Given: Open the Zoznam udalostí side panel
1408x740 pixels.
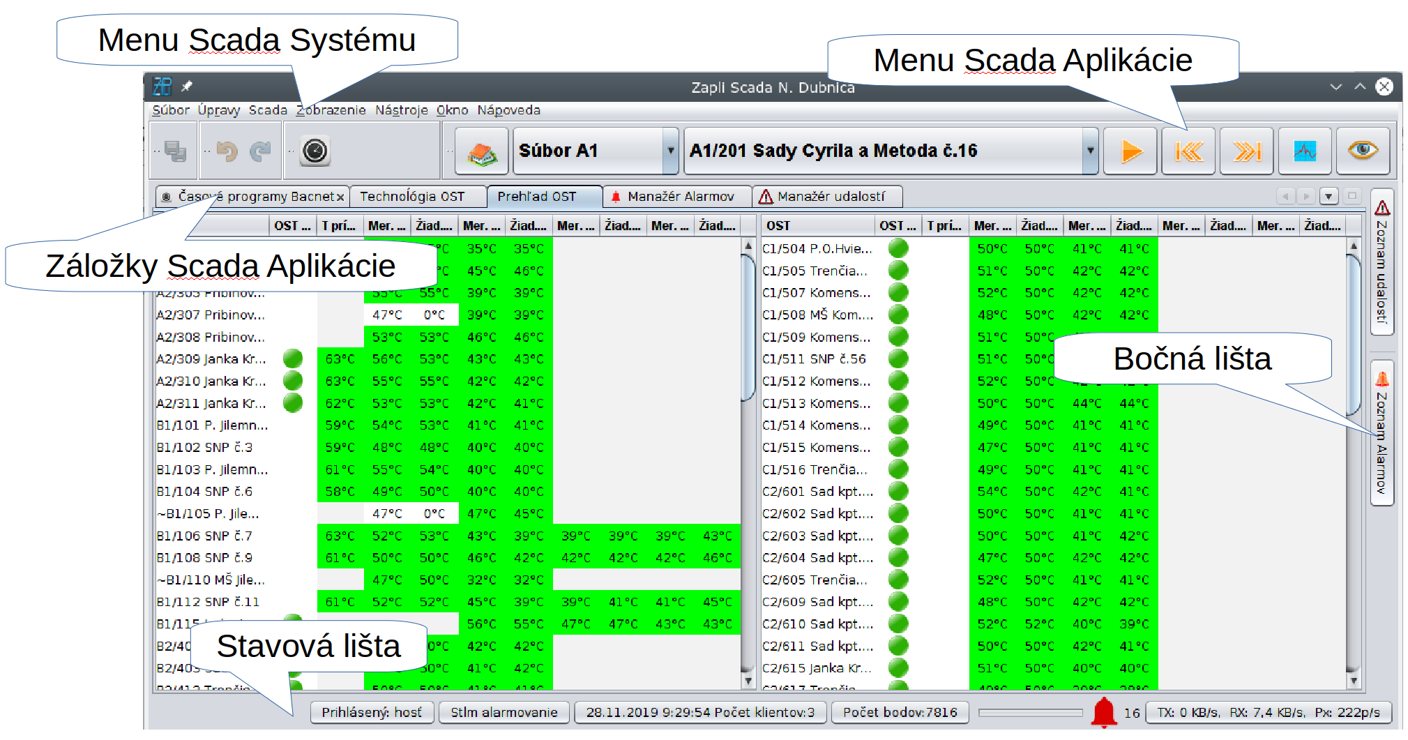Looking at the screenshot, I should (1381, 263).
